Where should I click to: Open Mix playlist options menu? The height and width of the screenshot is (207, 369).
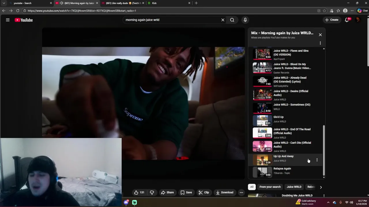[x=320, y=43]
